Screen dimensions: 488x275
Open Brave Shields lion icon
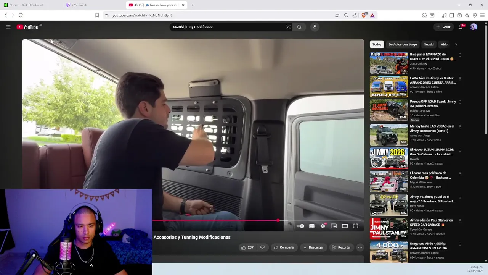(364, 15)
